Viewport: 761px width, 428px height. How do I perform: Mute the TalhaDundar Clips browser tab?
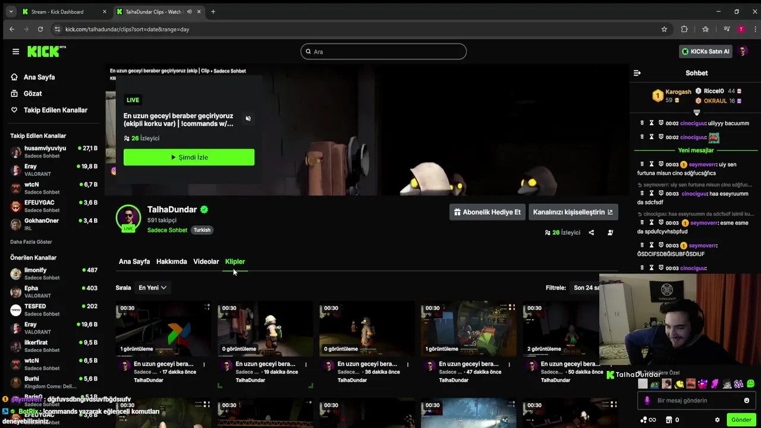190,12
